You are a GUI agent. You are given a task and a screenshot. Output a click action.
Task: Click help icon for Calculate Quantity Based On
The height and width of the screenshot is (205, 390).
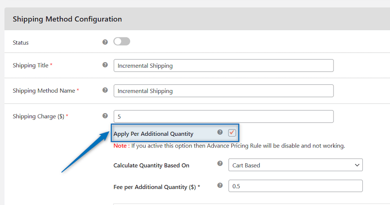tap(220, 164)
